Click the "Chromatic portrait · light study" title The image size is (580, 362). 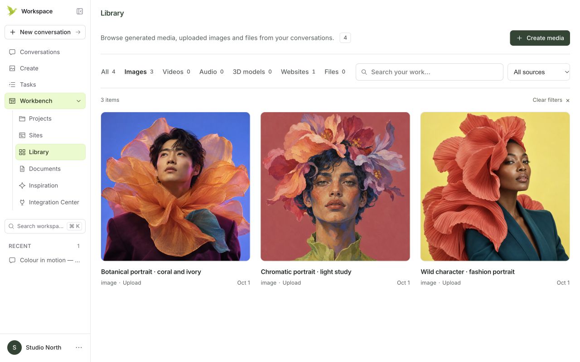[x=306, y=272]
